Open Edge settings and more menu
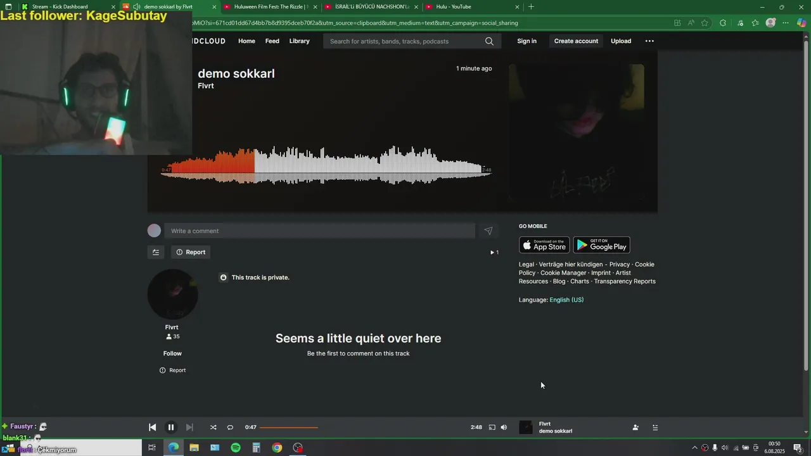Viewport: 811px width, 456px height. pos(786,23)
